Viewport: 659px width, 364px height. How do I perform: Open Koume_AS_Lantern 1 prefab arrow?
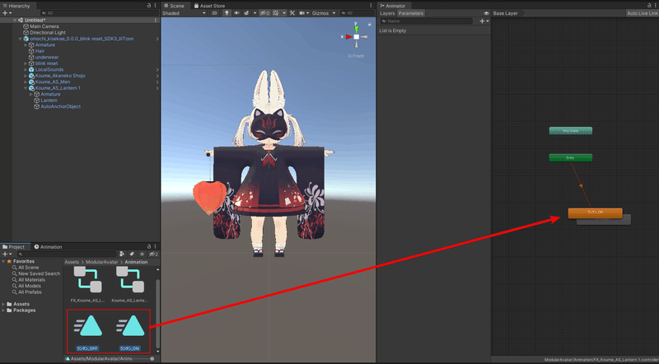click(157, 88)
